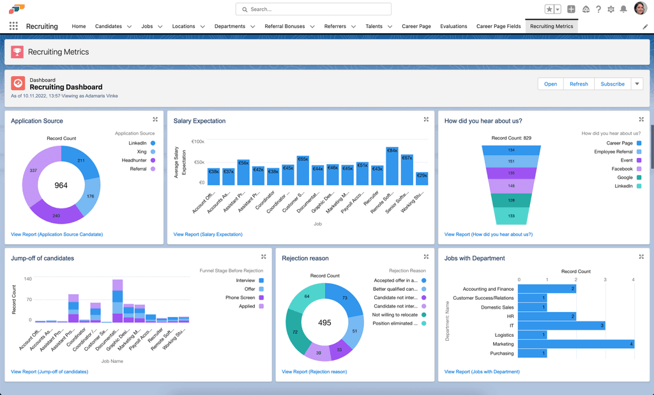Click the IT department bar

pos(561,326)
